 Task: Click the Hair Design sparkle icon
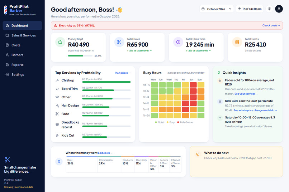(57, 105)
